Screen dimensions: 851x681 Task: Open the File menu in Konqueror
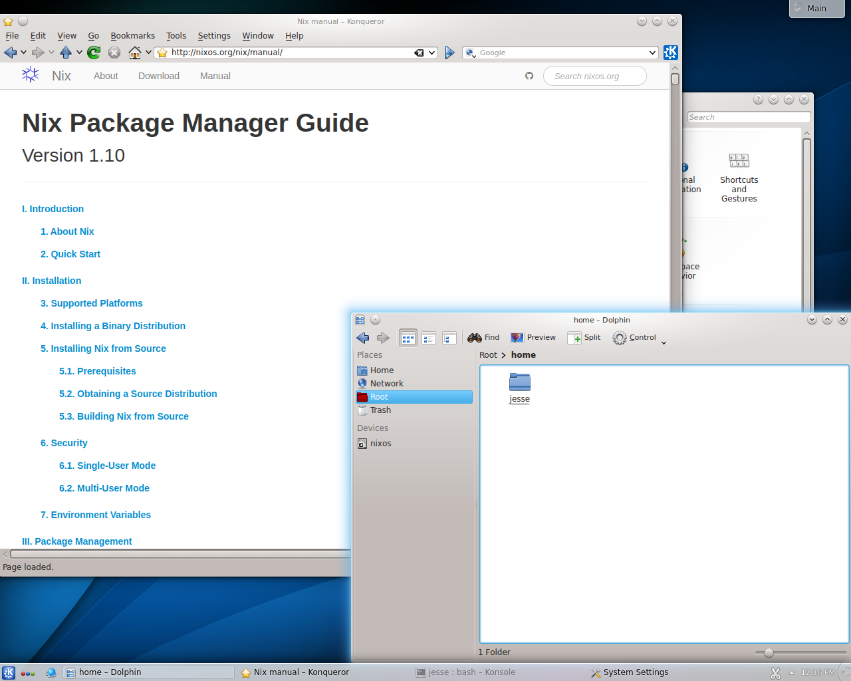point(12,36)
